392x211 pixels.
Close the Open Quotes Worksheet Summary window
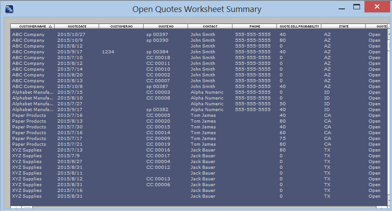[377, 7]
